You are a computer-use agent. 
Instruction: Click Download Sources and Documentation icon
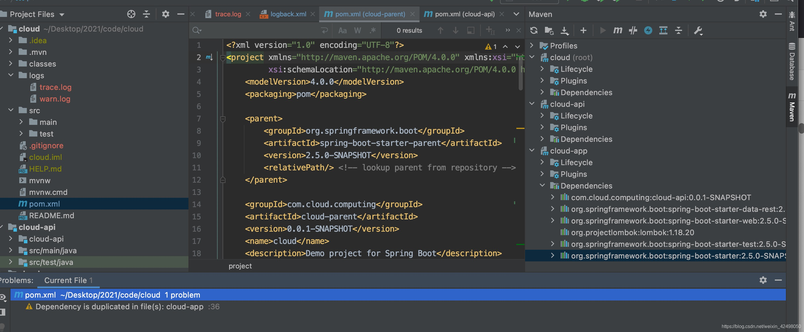[x=564, y=30]
